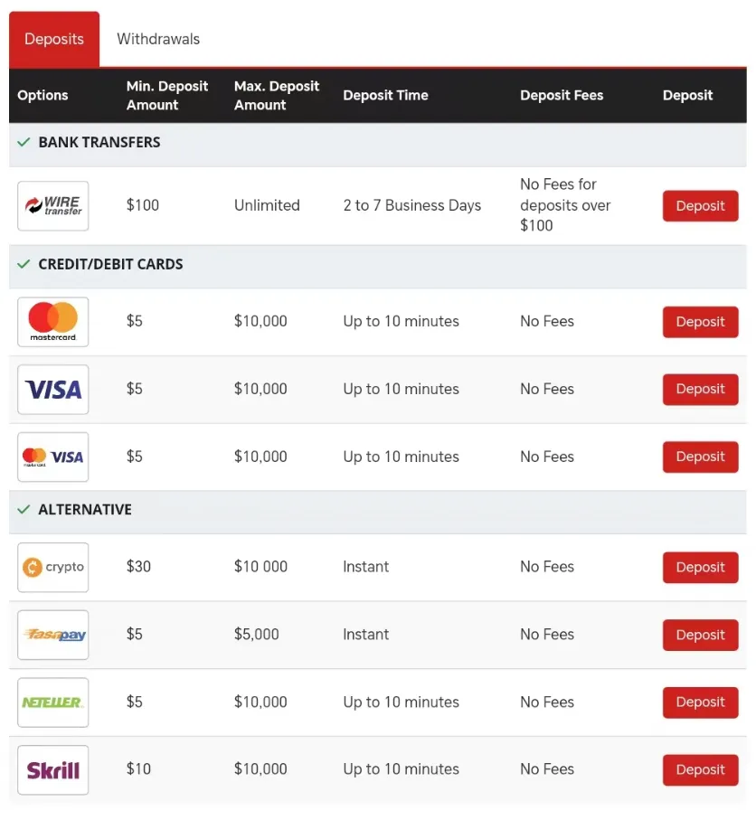
Task: Toggle the Bank Transfers checkmark
Action: (24, 142)
